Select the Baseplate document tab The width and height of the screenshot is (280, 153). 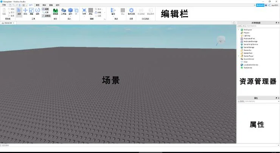[8, 23]
